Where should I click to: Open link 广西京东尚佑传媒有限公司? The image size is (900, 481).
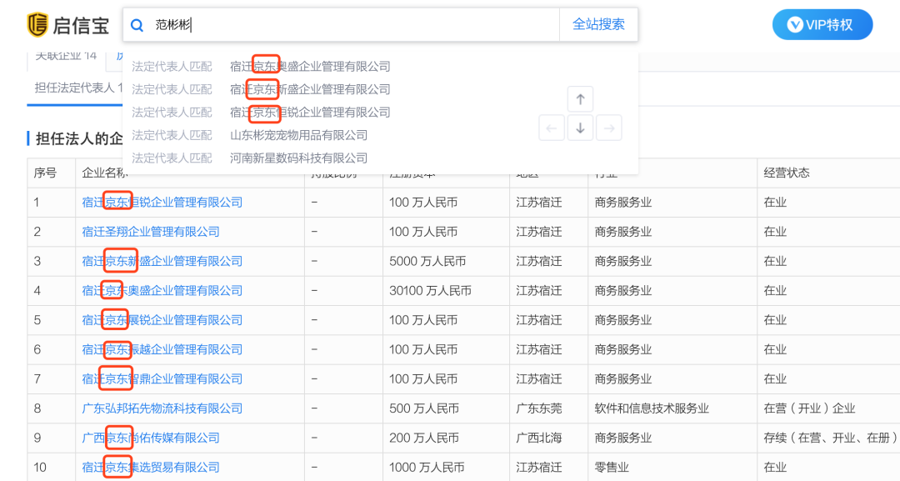[151, 438]
